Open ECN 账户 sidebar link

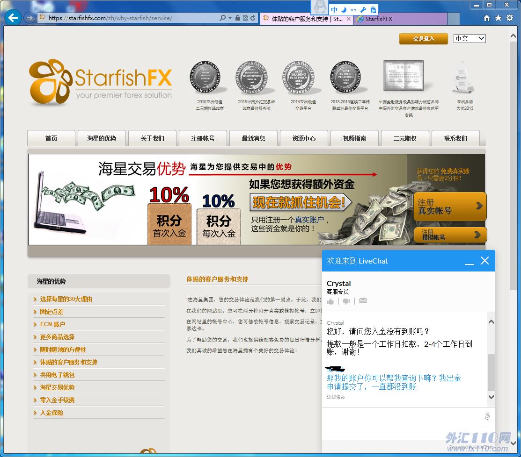tap(52, 324)
